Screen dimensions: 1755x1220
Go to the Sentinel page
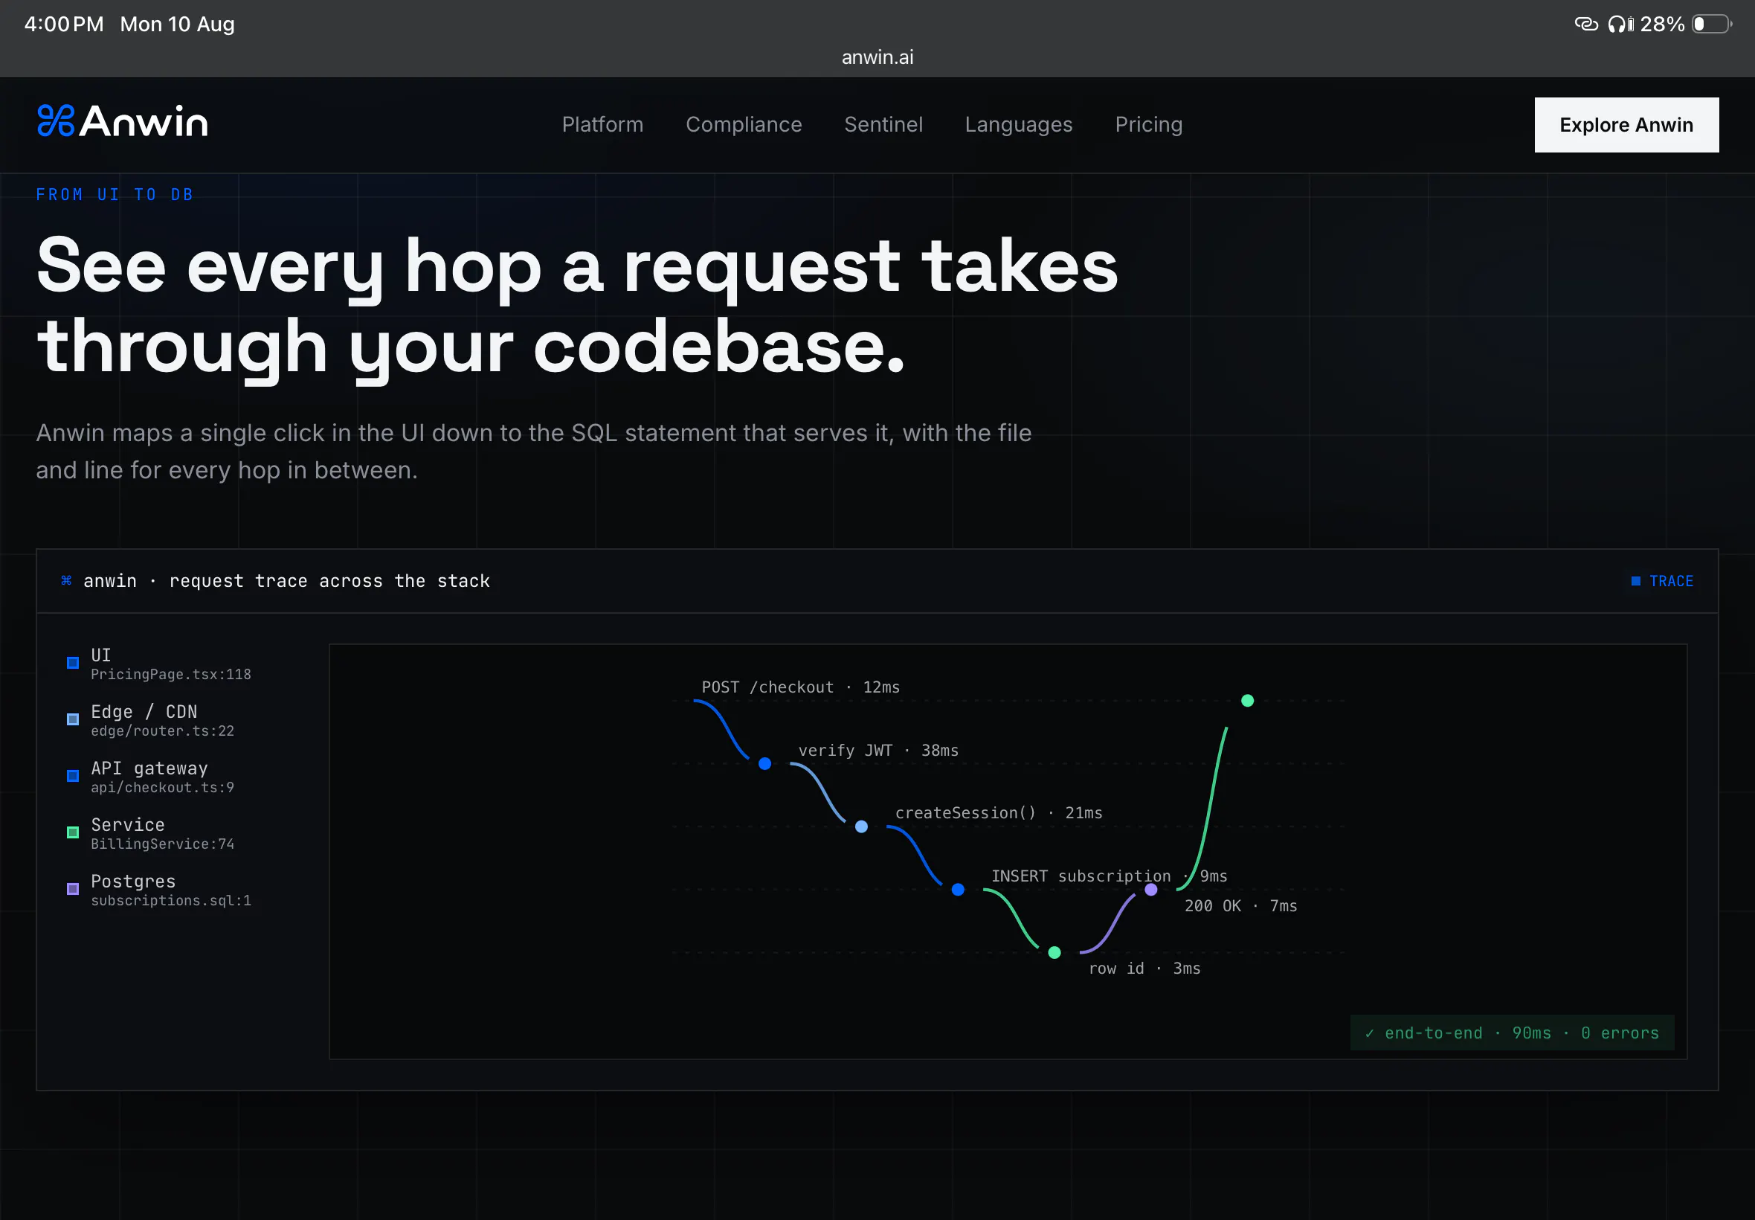point(883,124)
